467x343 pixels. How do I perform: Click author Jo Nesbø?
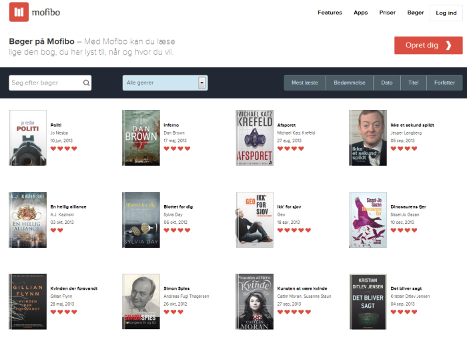(59, 133)
